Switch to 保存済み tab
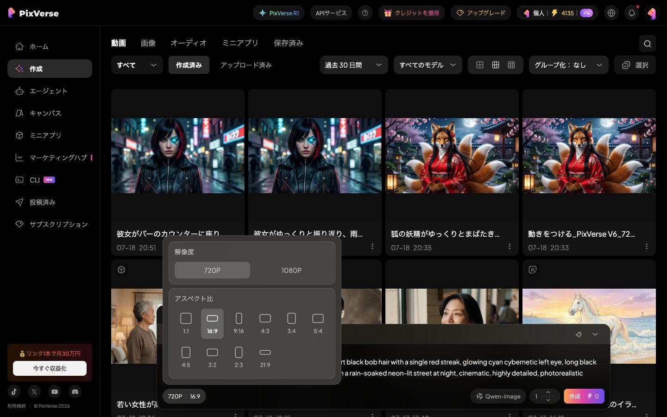Image resolution: width=667 pixels, height=417 pixels. [x=289, y=43]
